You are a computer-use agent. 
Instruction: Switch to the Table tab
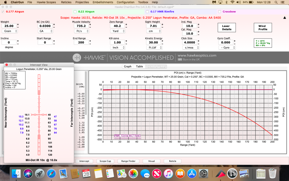(139, 67)
